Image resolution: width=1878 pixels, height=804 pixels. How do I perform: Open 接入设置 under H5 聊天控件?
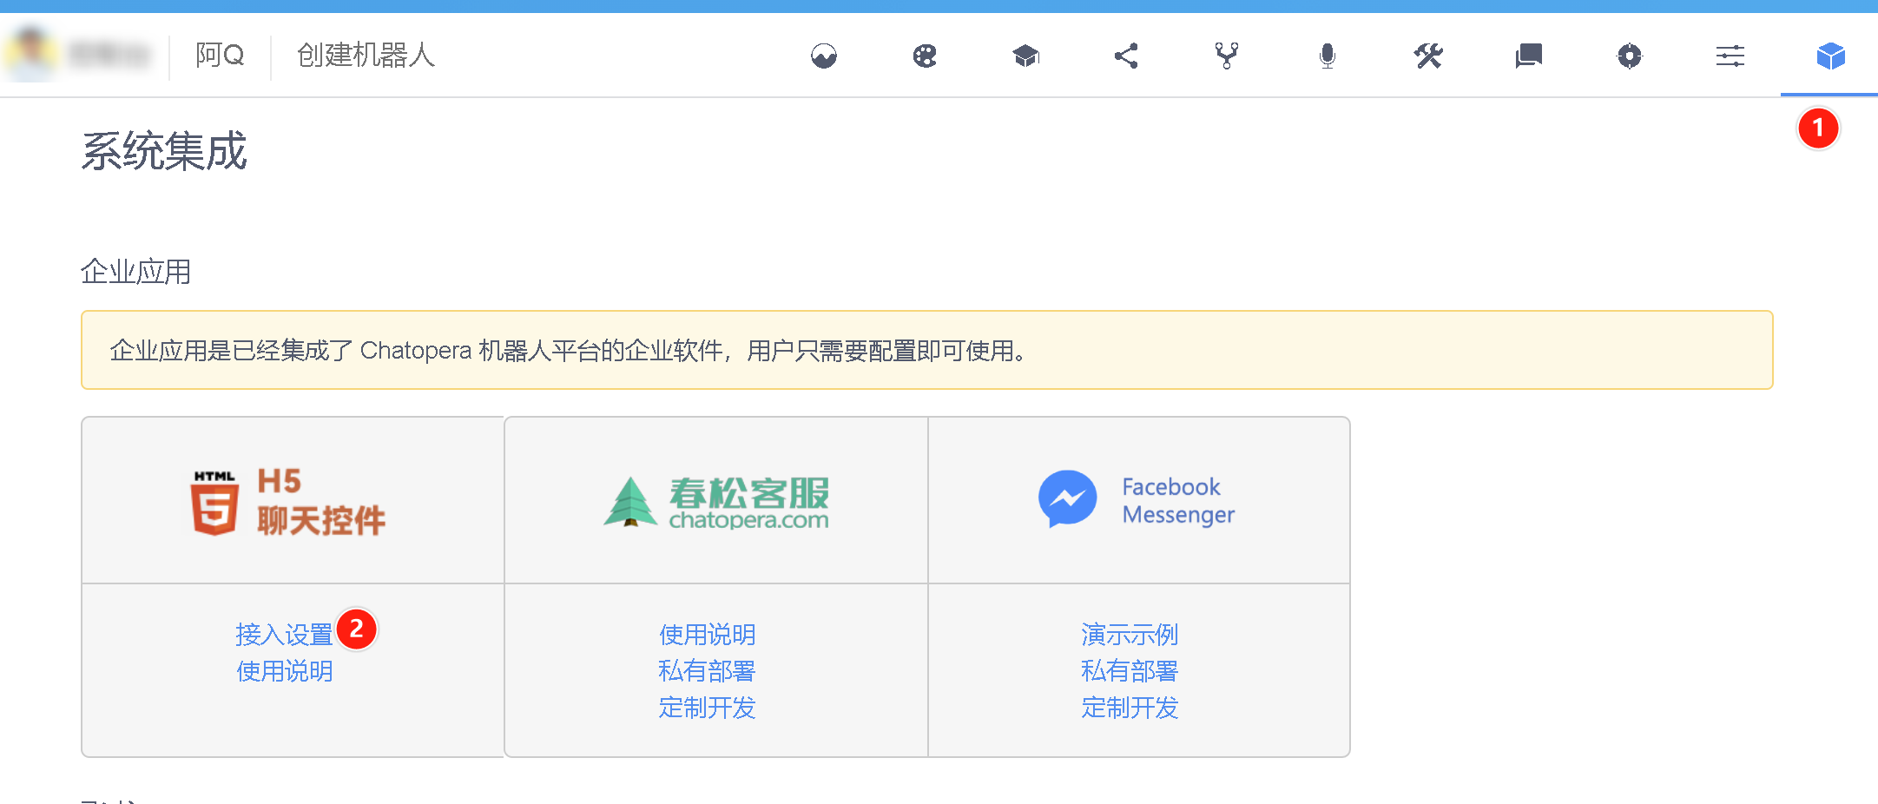coord(284,635)
